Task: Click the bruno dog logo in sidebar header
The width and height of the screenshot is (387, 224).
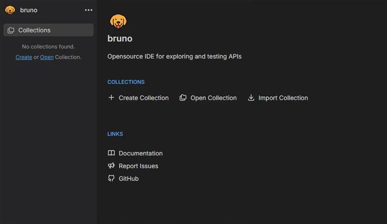Action: click(x=10, y=10)
